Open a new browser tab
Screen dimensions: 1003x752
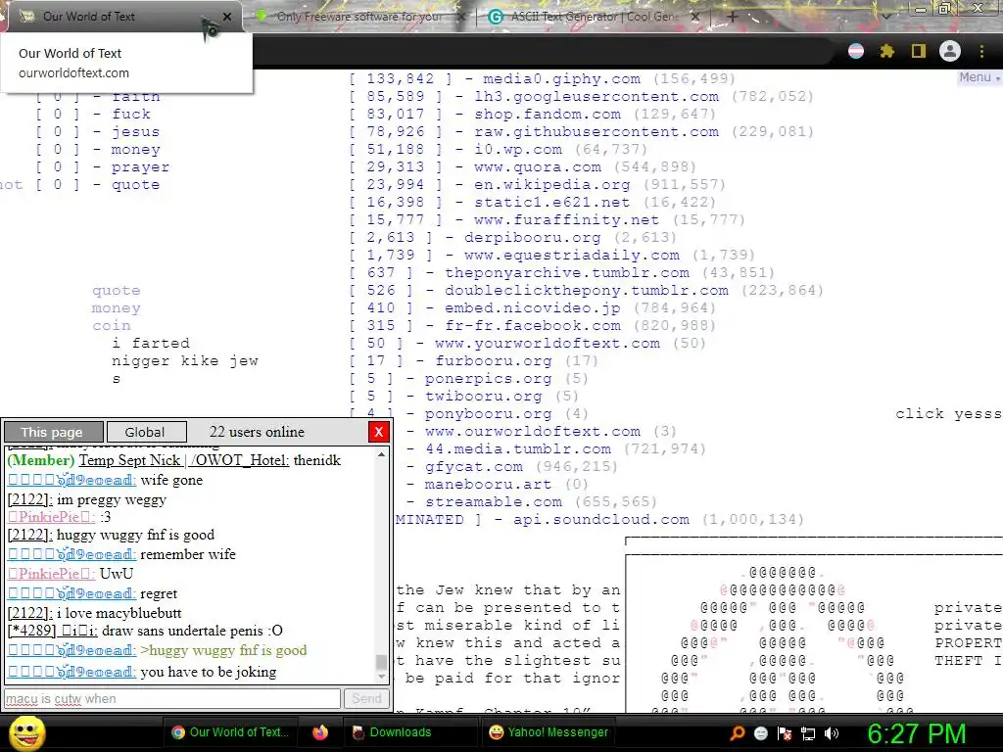pyautogui.click(x=733, y=17)
